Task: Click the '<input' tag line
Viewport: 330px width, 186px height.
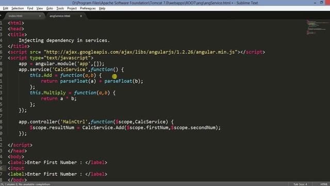Action: tap(16, 168)
